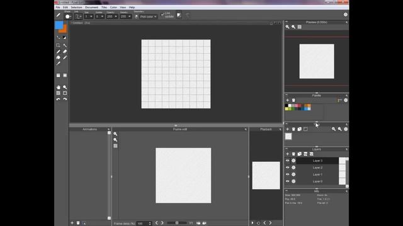This screenshot has width=403, height=226.
Task: Open settings for Layer 2
Action: 293,168
